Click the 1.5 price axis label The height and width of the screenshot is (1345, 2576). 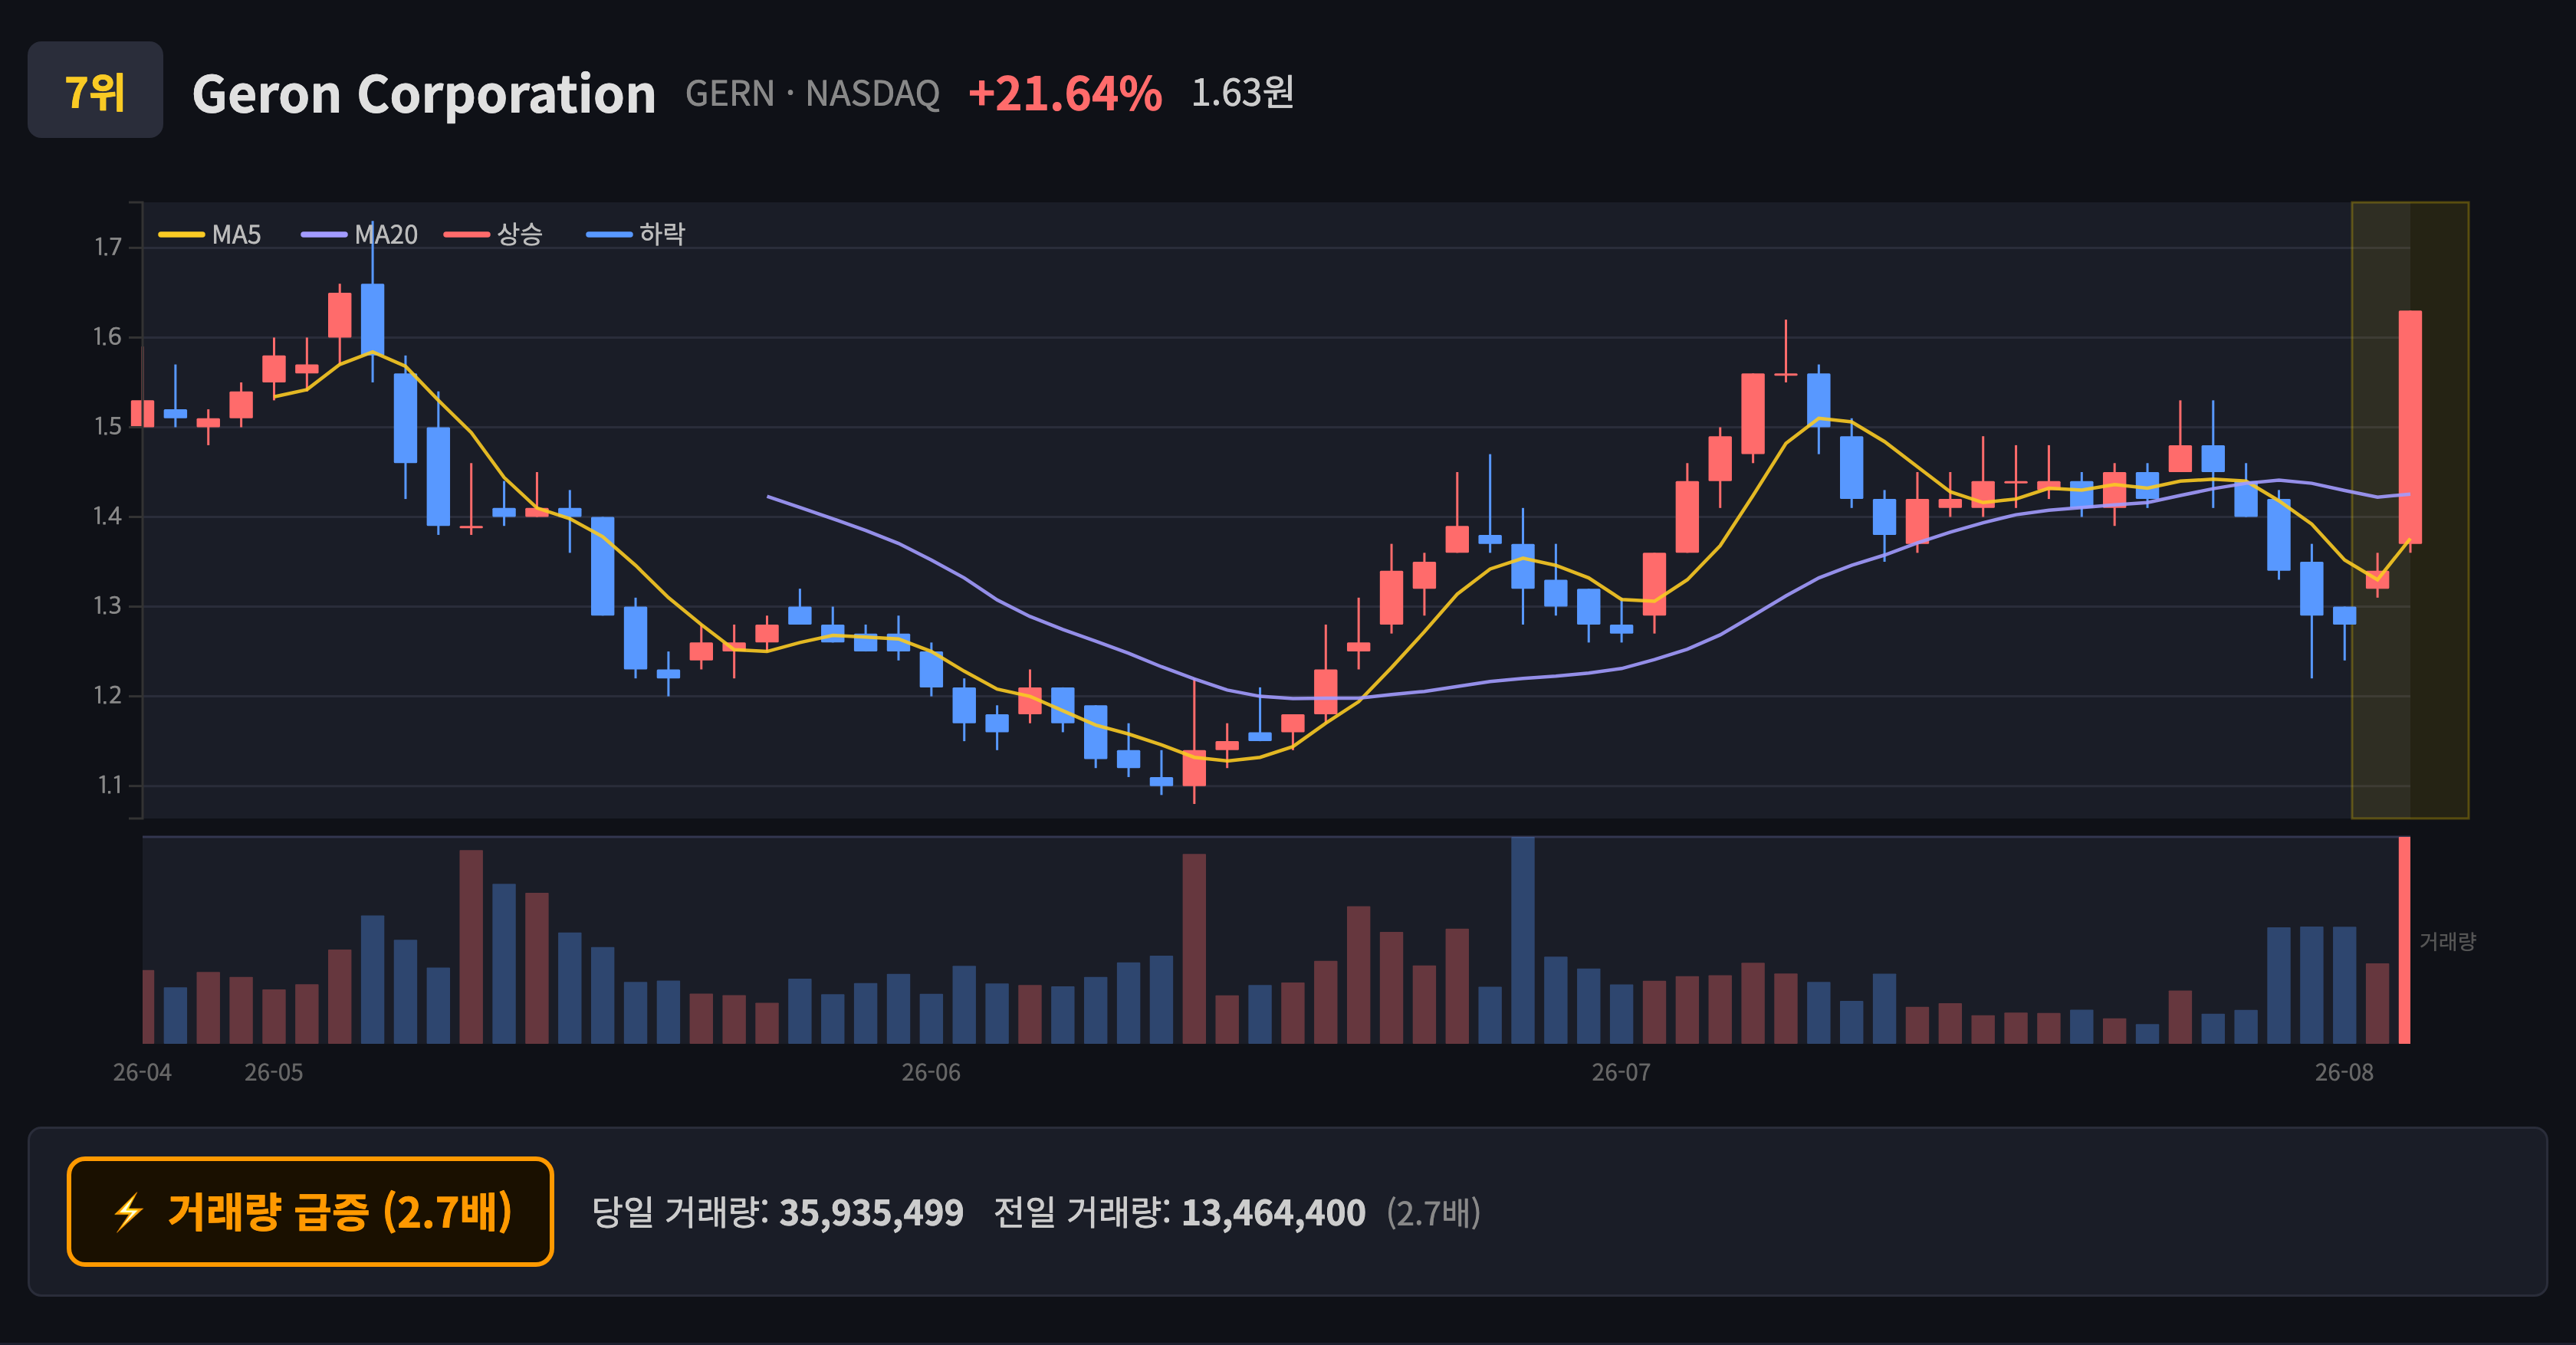click(x=108, y=427)
